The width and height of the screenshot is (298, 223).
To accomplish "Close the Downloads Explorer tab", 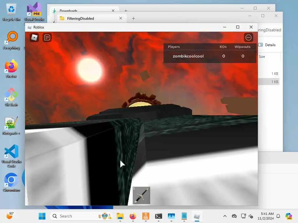I will (113, 10).
